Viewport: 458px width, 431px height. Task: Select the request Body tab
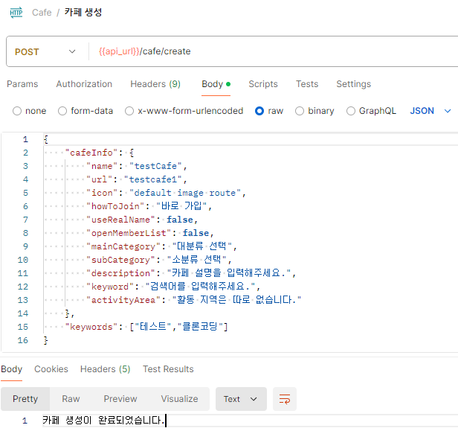click(216, 84)
